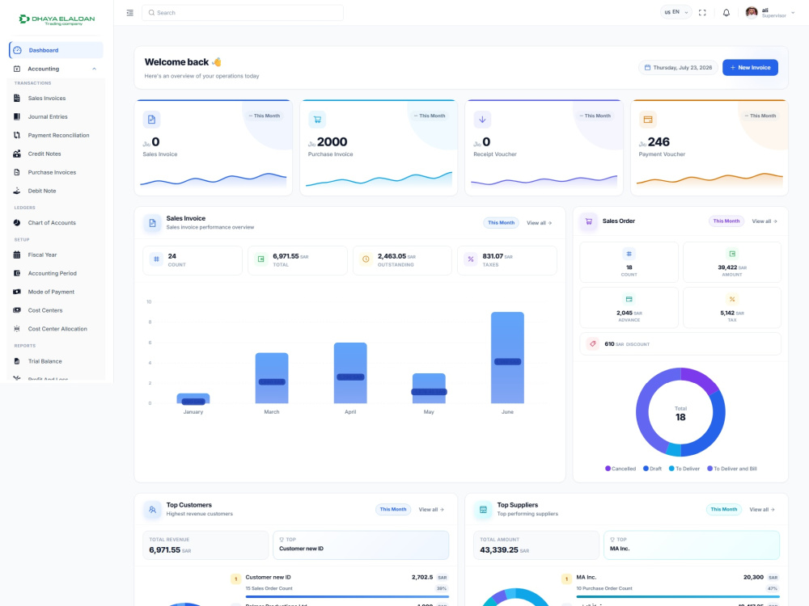Toggle Cancelled legend in Sales Order chart
809x606 pixels.
coord(621,469)
